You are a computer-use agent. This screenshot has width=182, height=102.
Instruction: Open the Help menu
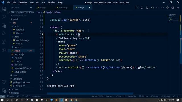[60, 3]
